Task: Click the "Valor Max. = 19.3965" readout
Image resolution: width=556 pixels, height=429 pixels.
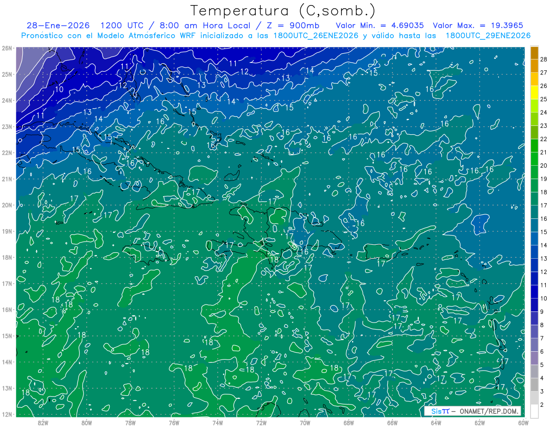Action: click(478, 25)
